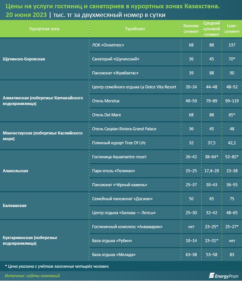The image size is (242, 281).
Task: Select 'База отдыха «Мелада»' row name
Action: pos(114,255)
